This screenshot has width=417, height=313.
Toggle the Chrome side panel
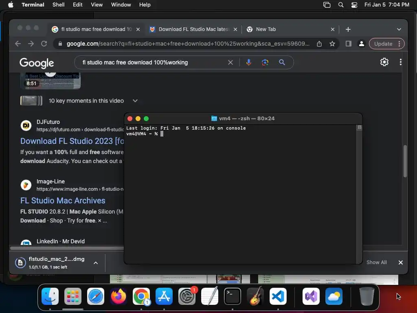349,44
